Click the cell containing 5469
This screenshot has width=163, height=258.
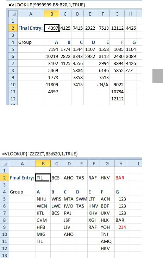click(51, 70)
